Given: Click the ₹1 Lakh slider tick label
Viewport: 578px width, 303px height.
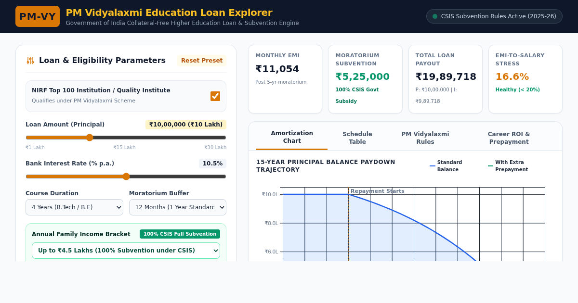Looking at the screenshot, I should pyautogui.click(x=35, y=148).
